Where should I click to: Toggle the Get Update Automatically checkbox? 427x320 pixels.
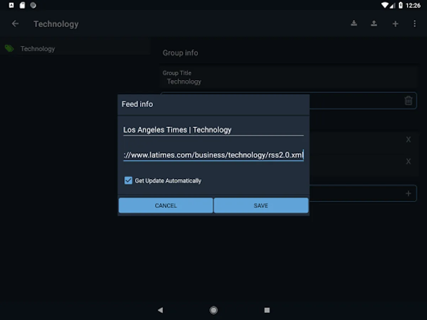128,181
